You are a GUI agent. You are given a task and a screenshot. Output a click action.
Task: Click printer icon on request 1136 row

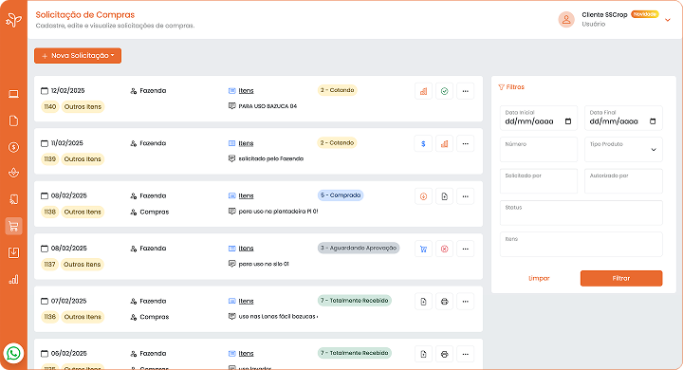click(444, 302)
